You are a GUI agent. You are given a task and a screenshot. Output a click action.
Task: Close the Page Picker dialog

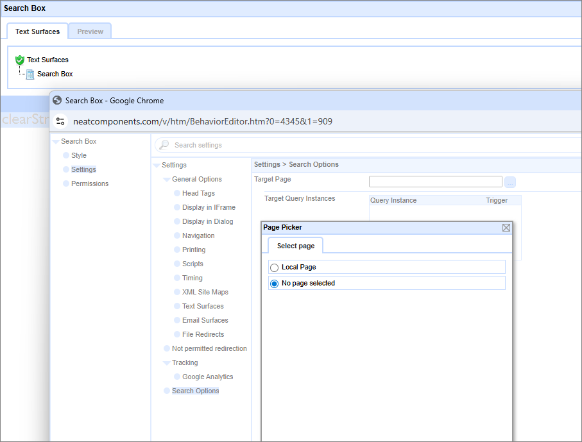pyautogui.click(x=506, y=228)
